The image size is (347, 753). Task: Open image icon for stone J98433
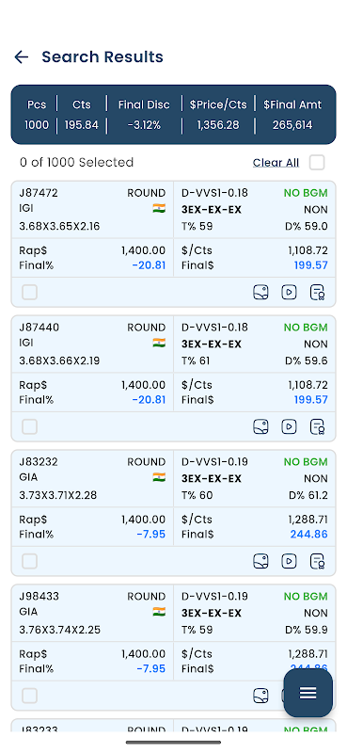coord(260,696)
